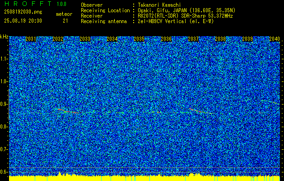
Task: Click the 2032 time marker
Action: [x=58, y=39]
